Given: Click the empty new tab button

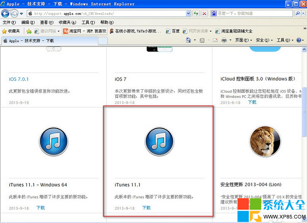Looking at the screenshot, I should (103, 41).
